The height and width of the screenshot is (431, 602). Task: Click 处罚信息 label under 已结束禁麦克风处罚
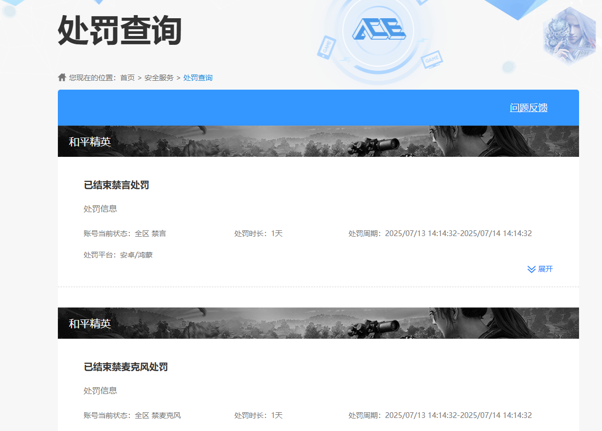pyautogui.click(x=100, y=391)
